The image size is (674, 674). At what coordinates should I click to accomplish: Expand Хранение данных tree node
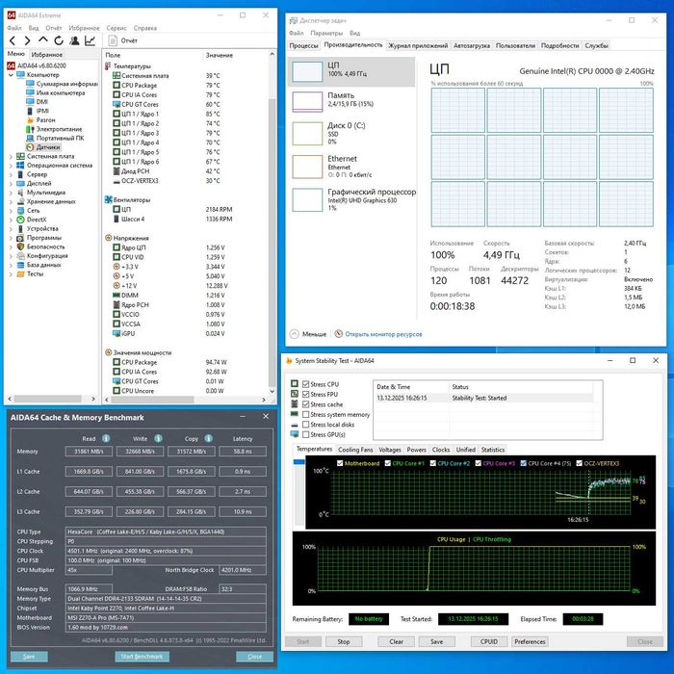pyautogui.click(x=11, y=201)
